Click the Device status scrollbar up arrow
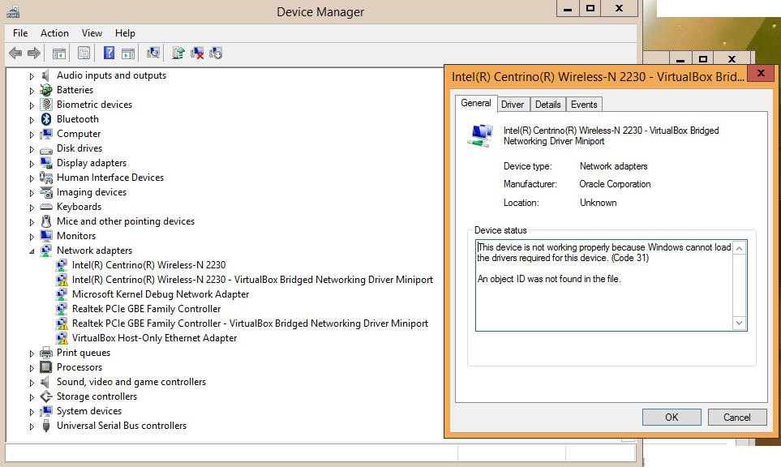 point(739,248)
